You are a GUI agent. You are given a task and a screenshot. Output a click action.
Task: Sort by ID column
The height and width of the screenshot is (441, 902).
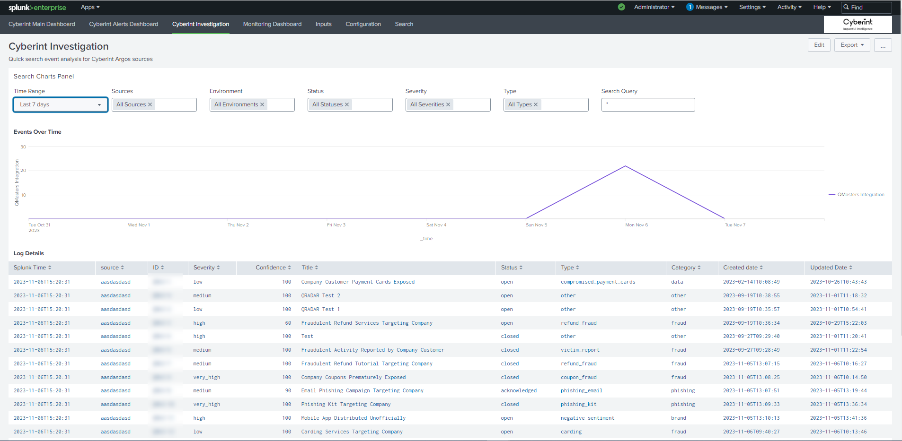pos(158,268)
